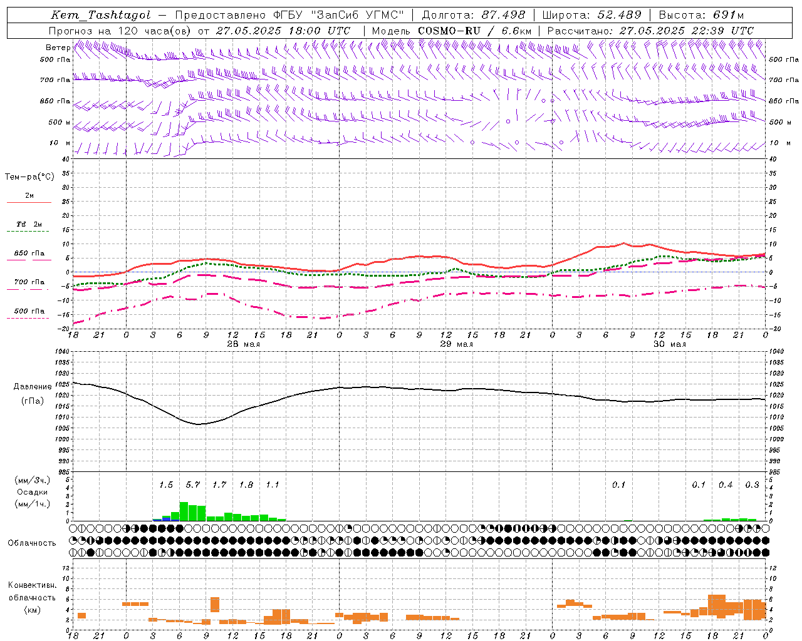Click the Долгота: 87.498 value
The image size is (802, 641).
pos(474,15)
